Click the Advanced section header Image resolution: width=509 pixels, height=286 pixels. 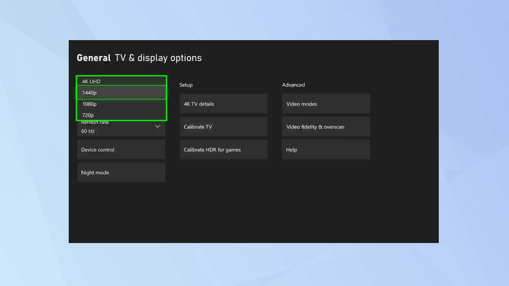[x=293, y=85]
